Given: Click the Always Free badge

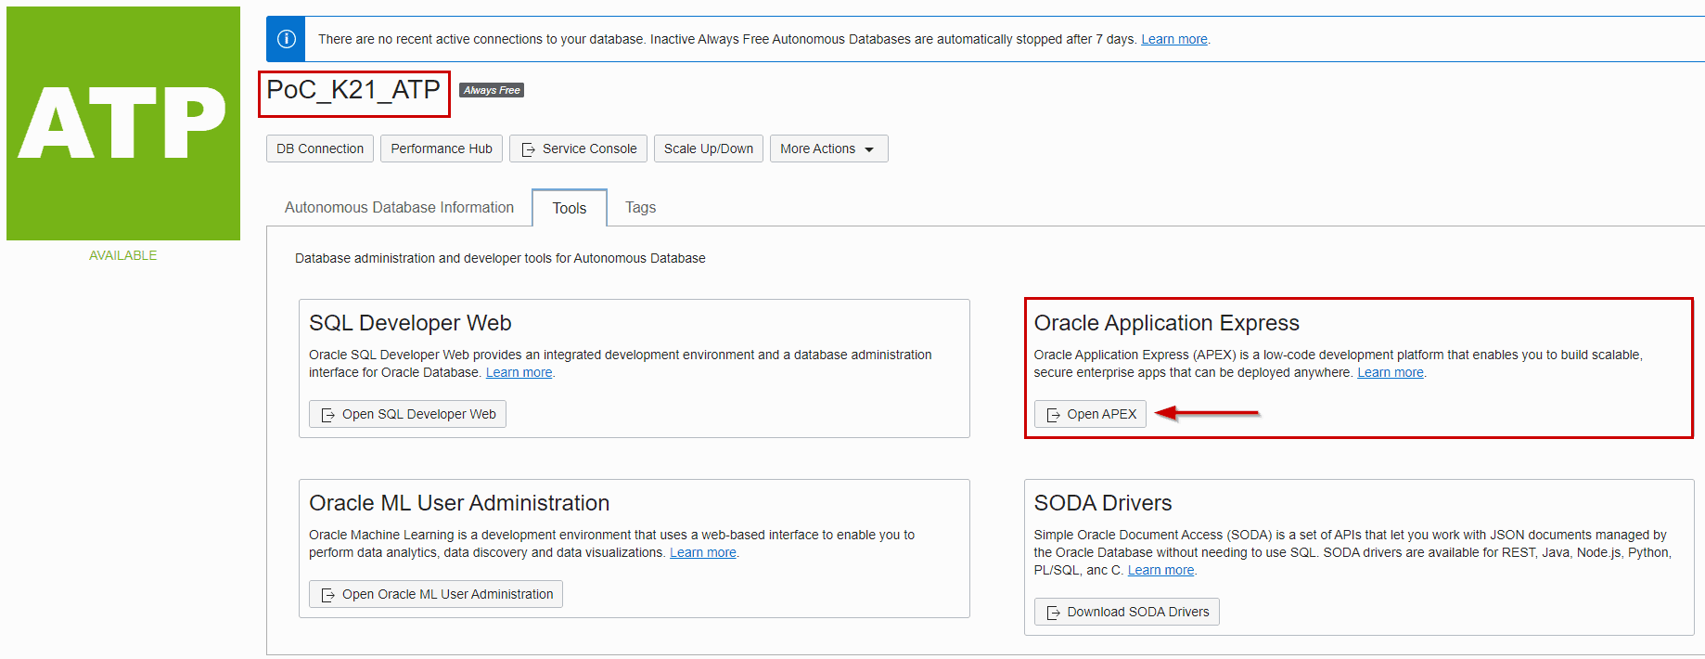Looking at the screenshot, I should coord(492,90).
